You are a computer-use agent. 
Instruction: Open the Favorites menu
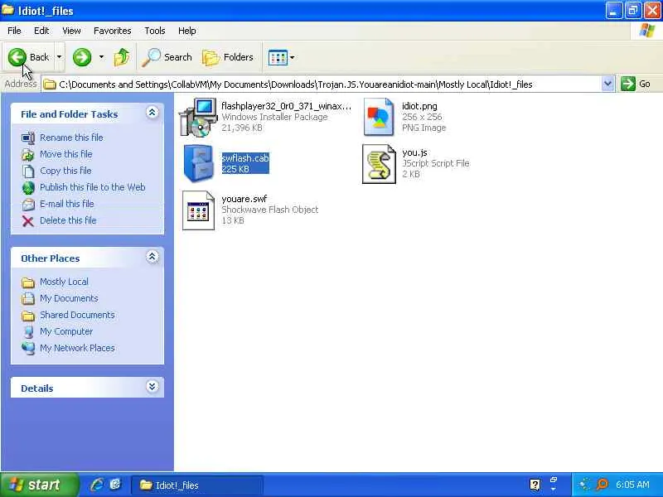(x=113, y=31)
